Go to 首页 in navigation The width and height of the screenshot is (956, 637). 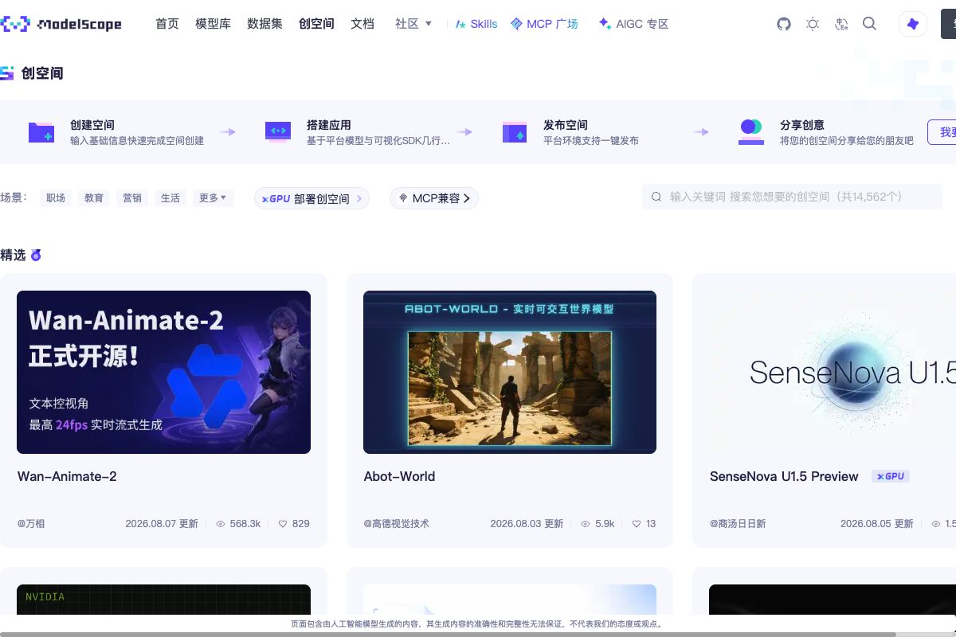(x=167, y=24)
